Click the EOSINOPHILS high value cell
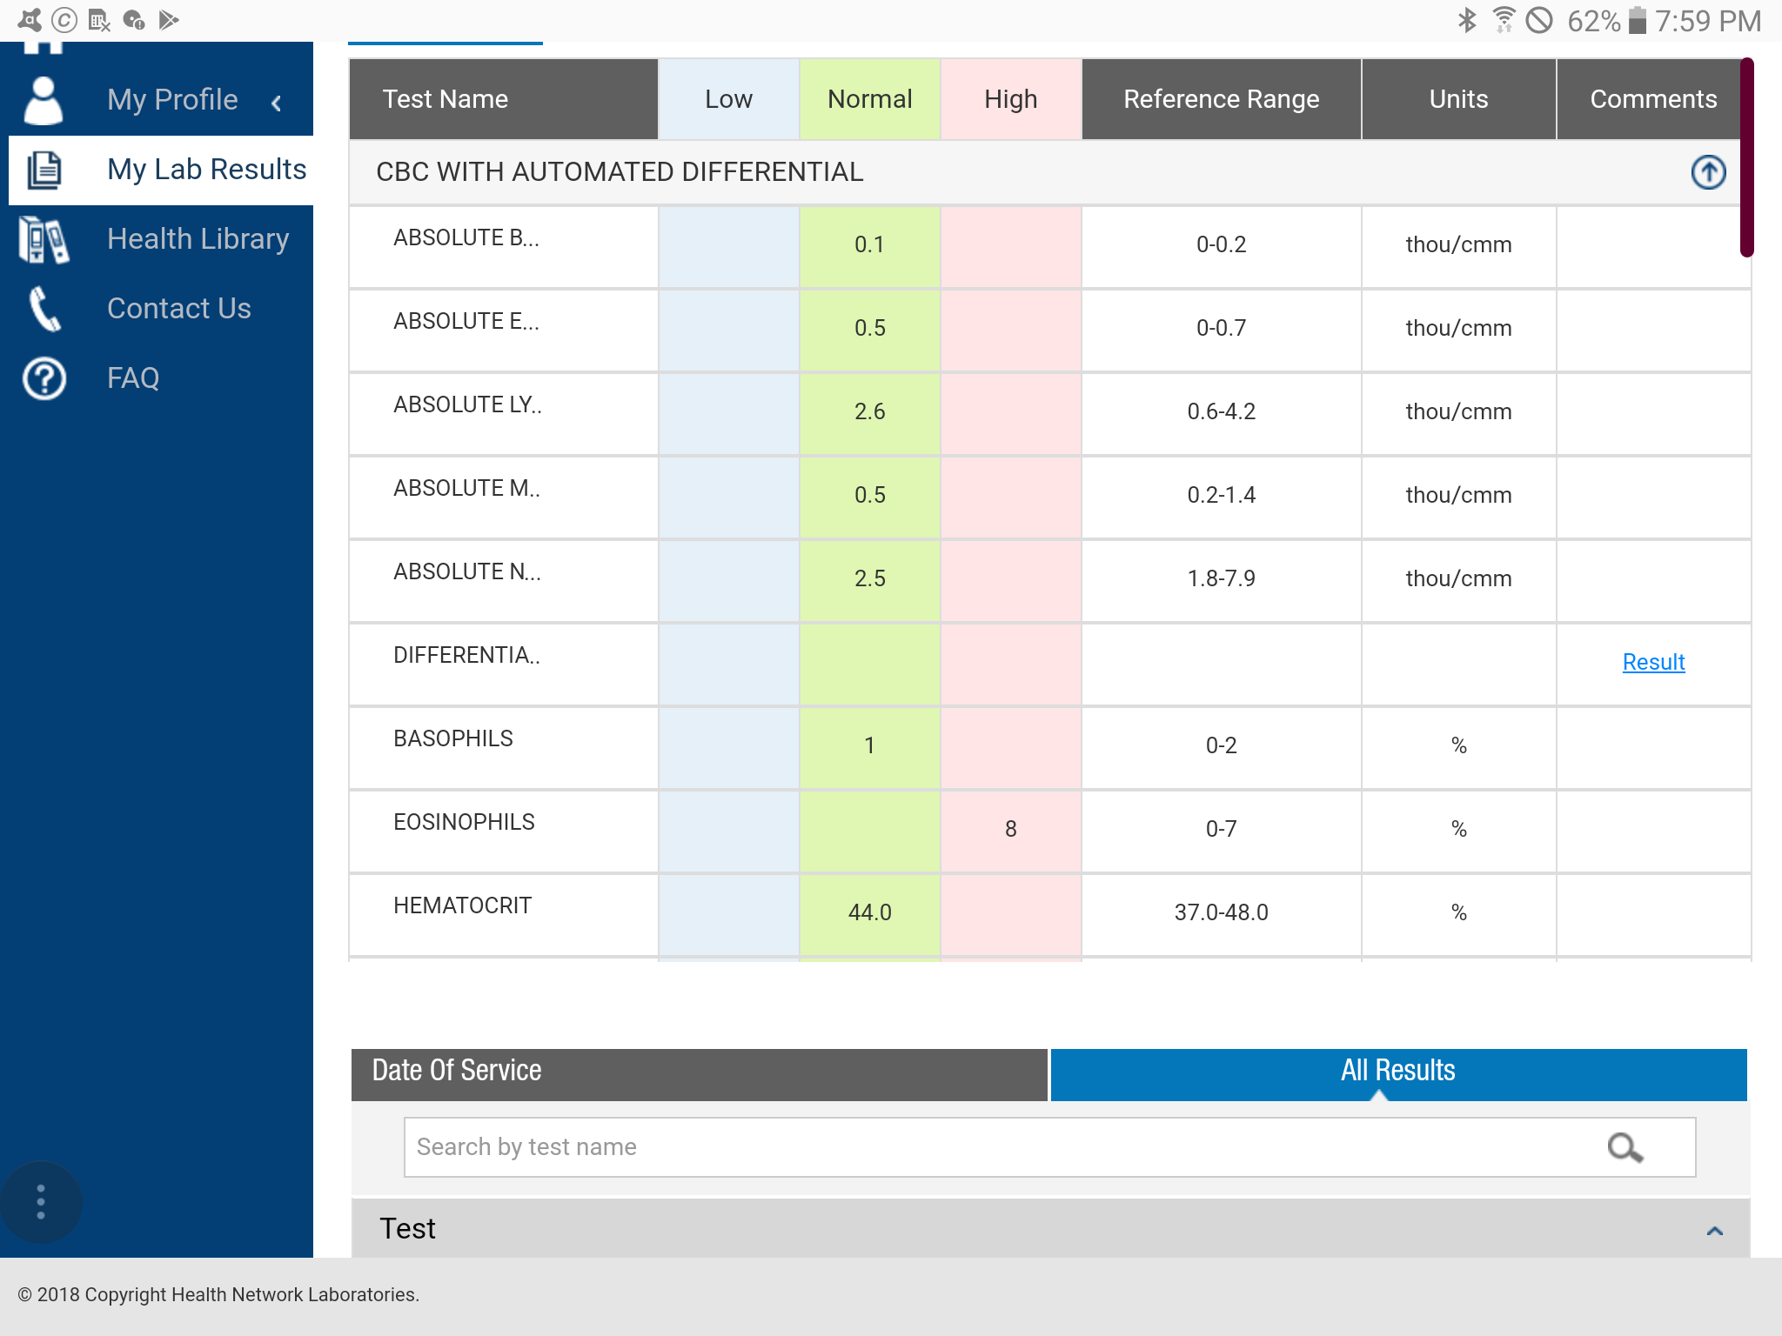Image resolution: width=1782 pixels, height=1336 pixels. pos(1010,829)
